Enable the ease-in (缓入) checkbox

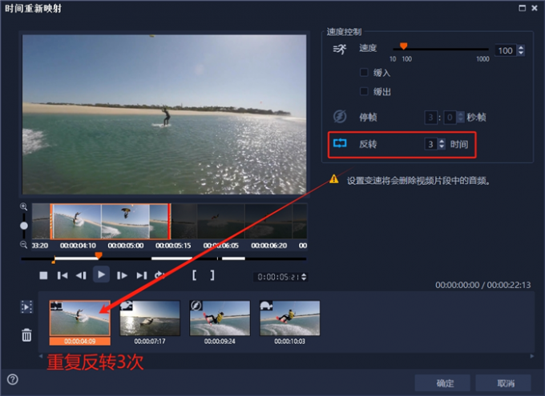point(364,72)
